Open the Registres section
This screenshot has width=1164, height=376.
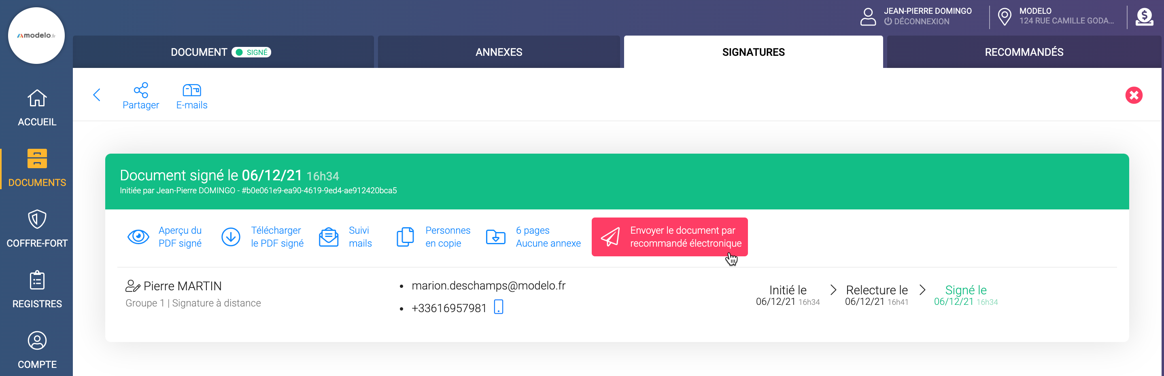coord(37,289)
